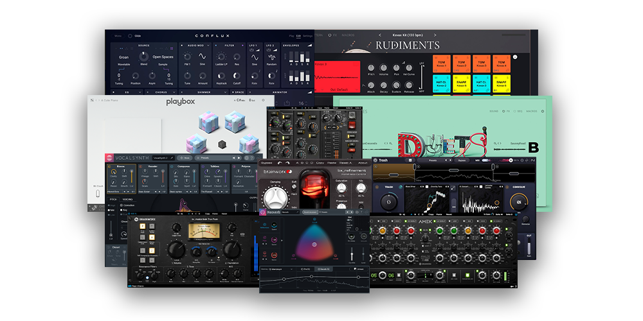
Task: Go to next kit in Rudiments
Action: 435,35
